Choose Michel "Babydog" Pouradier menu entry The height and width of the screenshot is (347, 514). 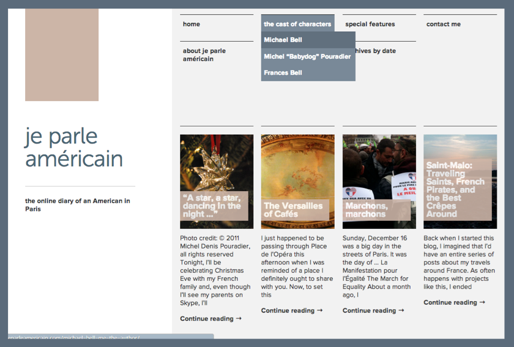307,56
